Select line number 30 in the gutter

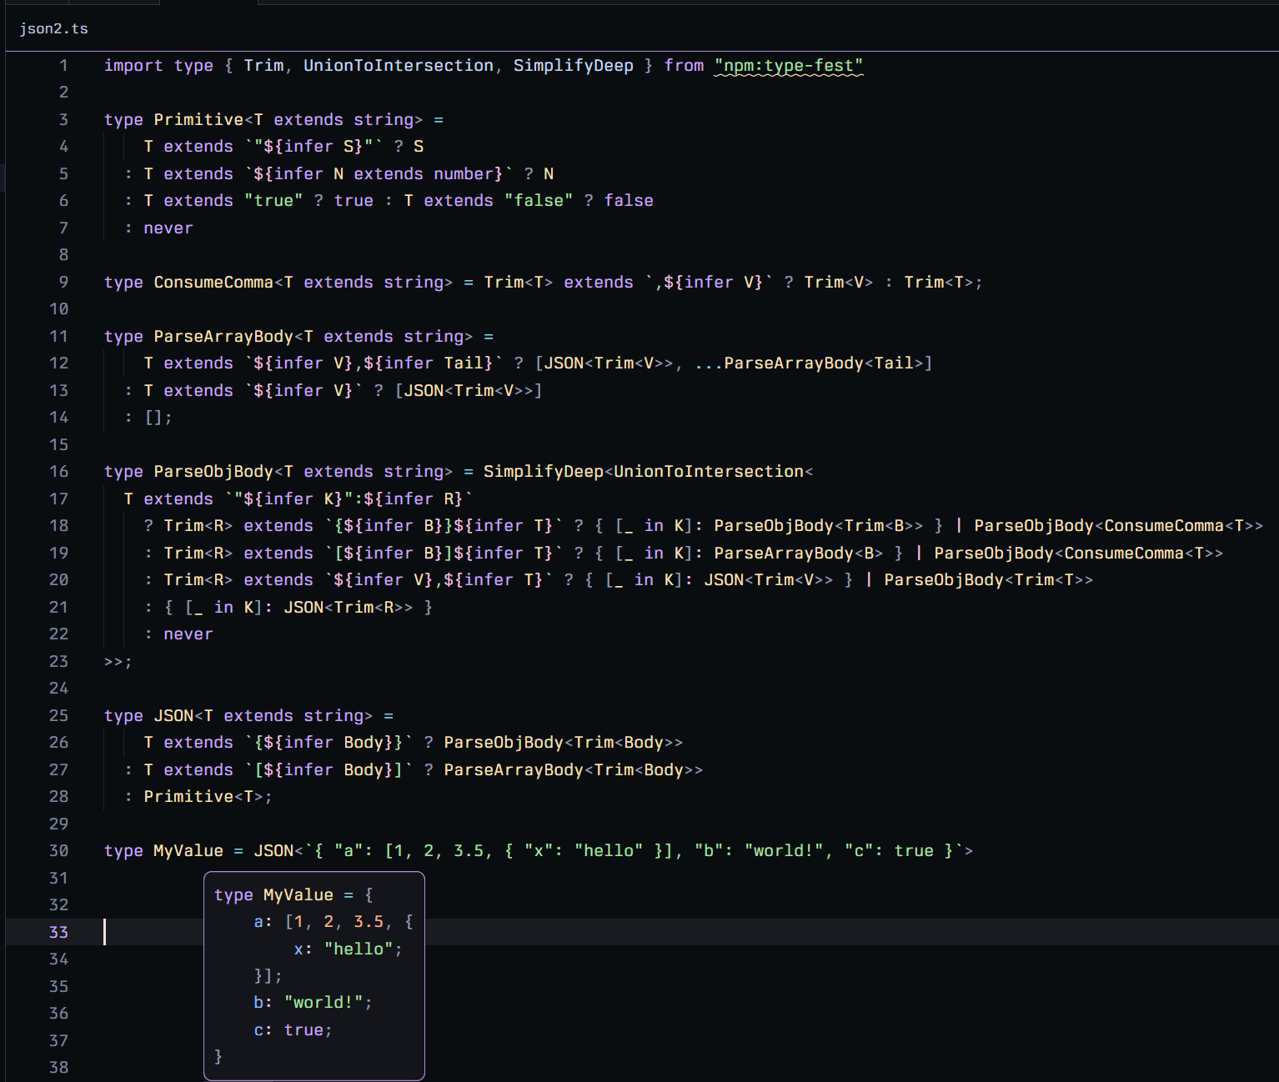pos(58,851)
